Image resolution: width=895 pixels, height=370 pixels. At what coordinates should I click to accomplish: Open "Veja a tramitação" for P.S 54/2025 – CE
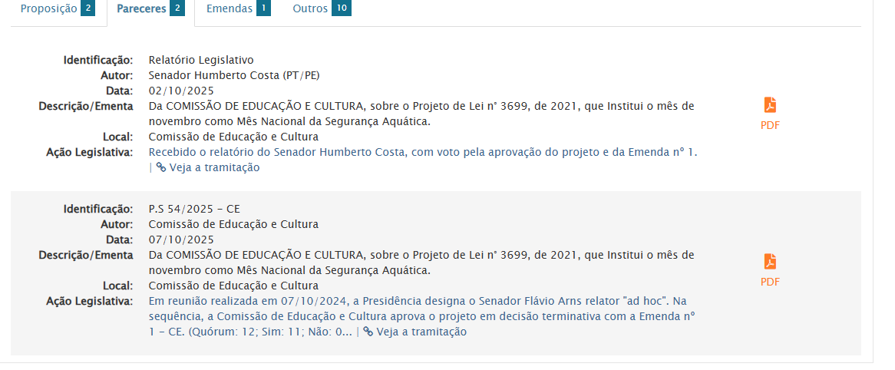point(421,332)
